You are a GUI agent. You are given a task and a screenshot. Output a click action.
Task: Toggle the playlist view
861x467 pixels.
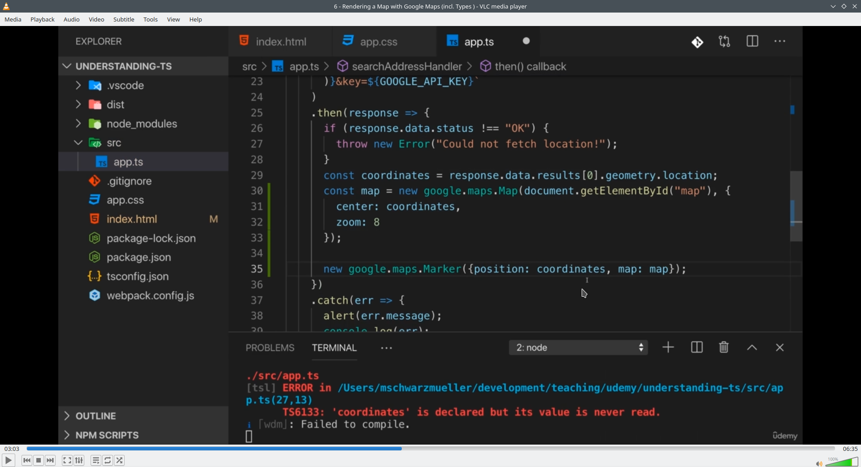[x=96, y=460]
